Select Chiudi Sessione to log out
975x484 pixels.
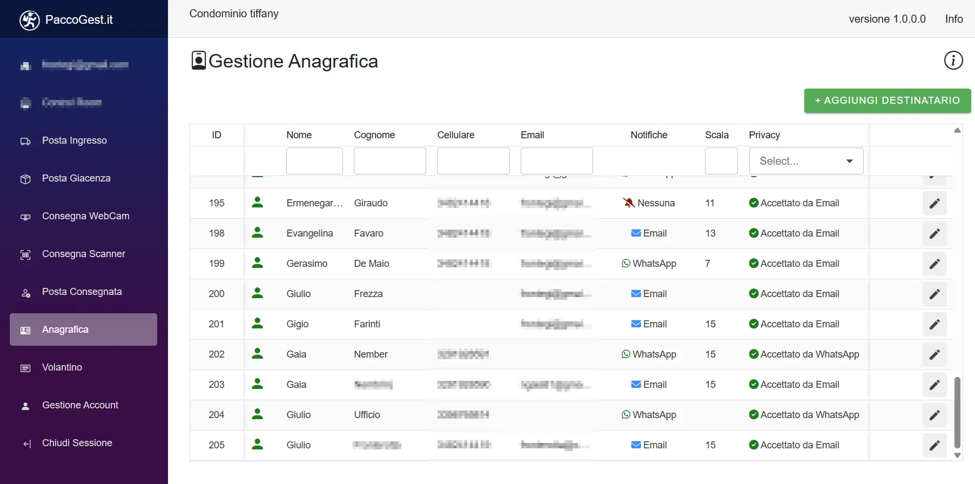pyautogui.click(x=77, y=443)
